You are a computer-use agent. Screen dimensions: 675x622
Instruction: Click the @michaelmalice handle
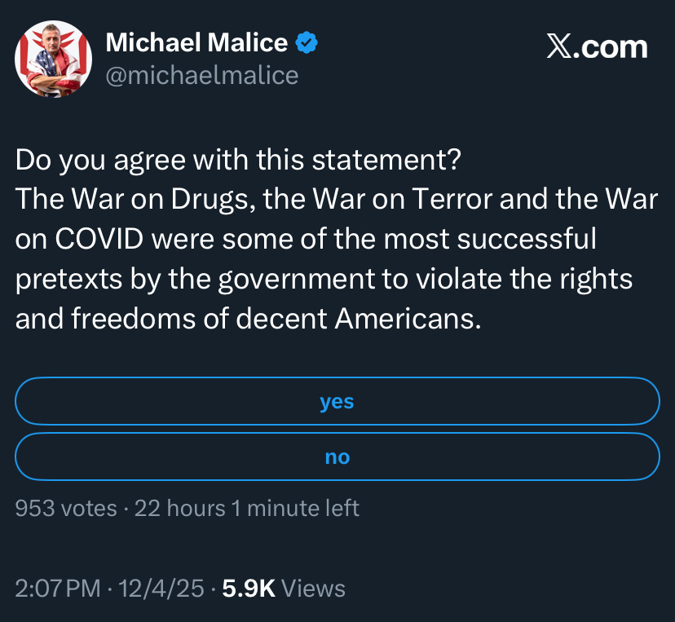coord(202,76)
